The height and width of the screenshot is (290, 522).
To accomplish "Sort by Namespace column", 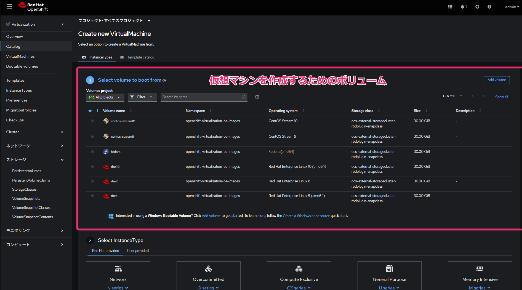I will point(199,111).
